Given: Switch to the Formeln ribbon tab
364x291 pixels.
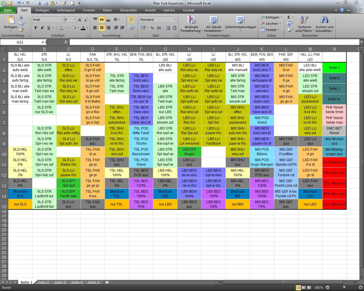Looking at the screenshot, I should click(x=89, y=10).
